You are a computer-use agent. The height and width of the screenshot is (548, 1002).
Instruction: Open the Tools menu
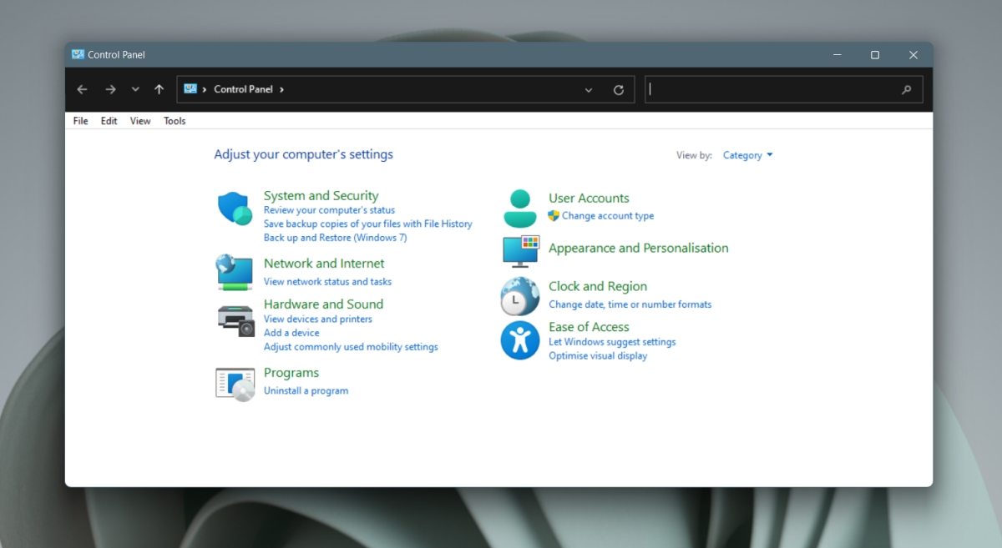pos(175,121)
